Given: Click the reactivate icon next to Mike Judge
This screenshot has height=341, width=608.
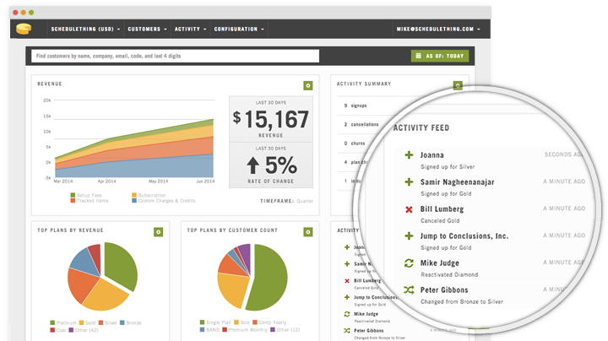Looking at the screenshot, I should tap(409, 263).
